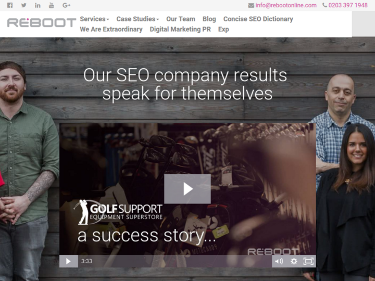Open the Facebook social icon

click(10, 5)
